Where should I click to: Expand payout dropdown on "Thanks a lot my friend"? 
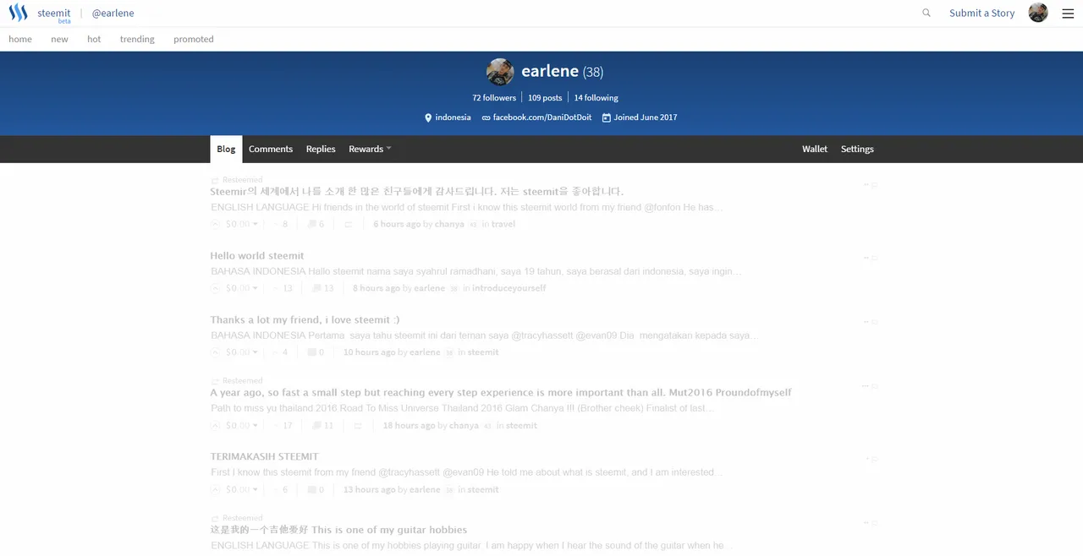[x=256, y=352]
